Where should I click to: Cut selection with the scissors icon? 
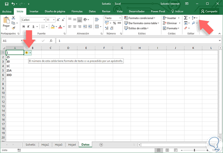point(13,18)
